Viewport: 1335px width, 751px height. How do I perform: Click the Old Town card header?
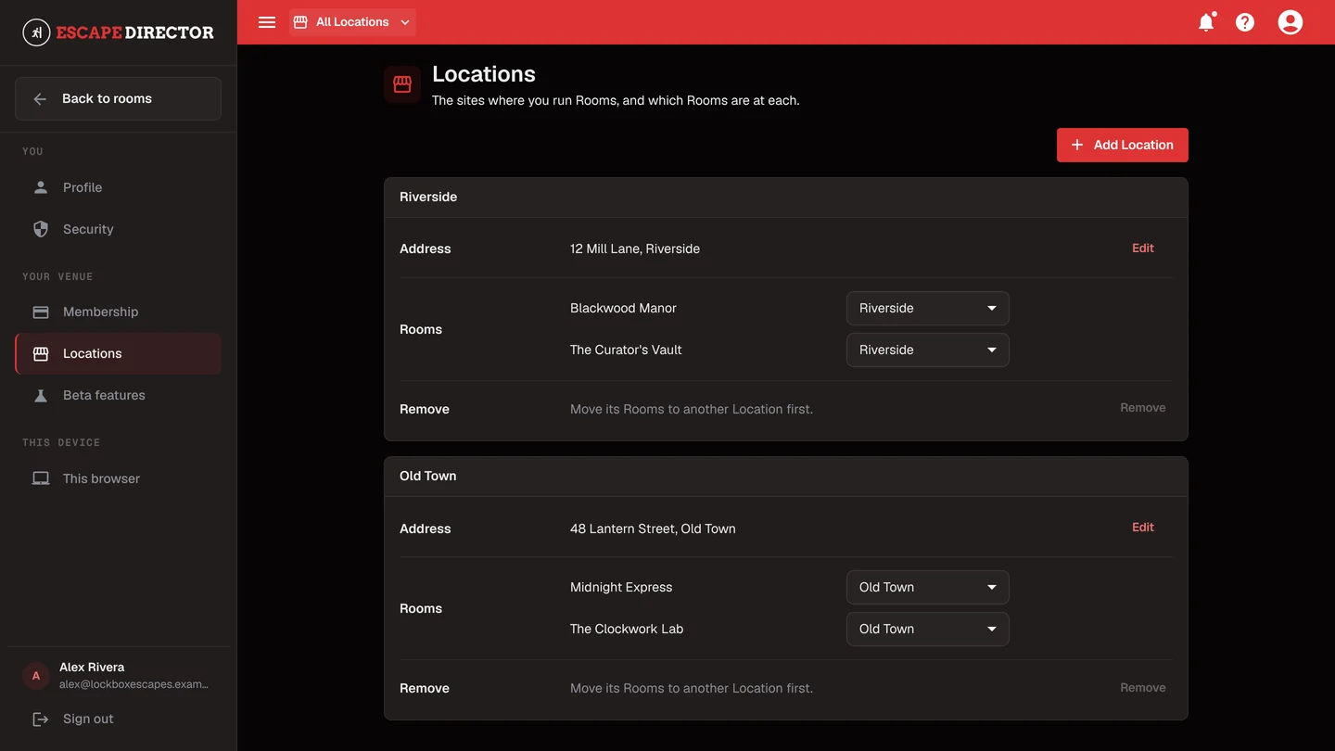pos(785,477)
